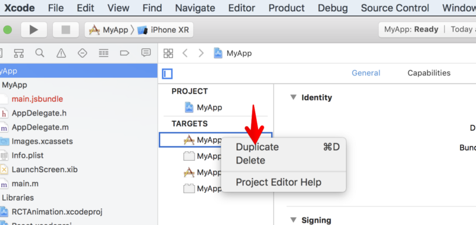Go back using the left chevron
Image resolution: width=476 pixels, height=225 pixels.
185,53
